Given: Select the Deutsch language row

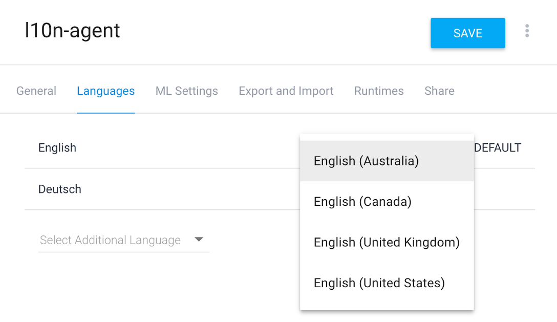Looking at the screenshot, I should [60, 189].
